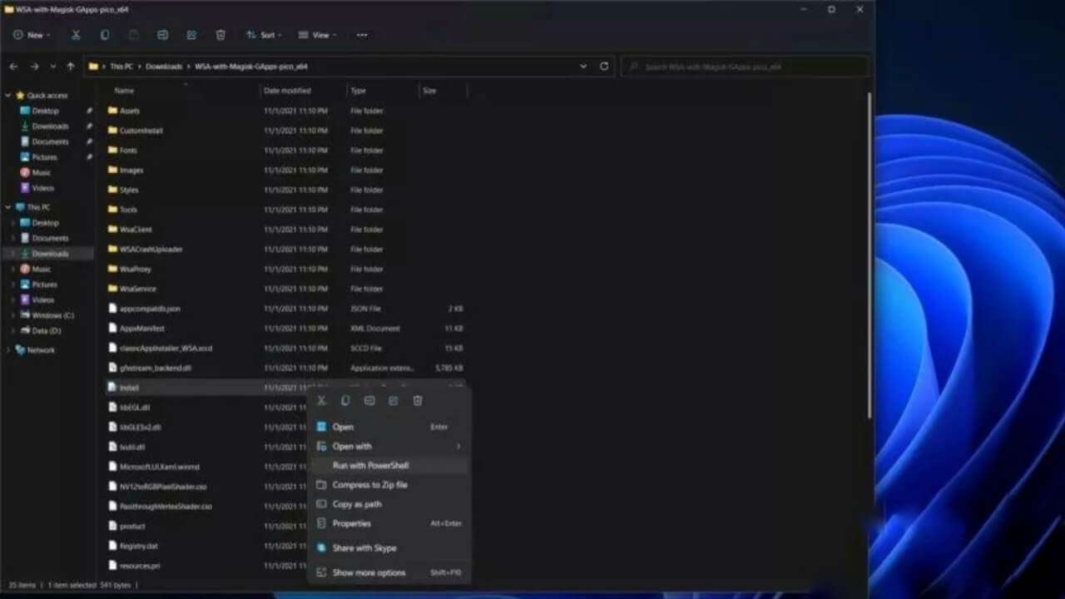Click the Delete icon in the context menu
Image resolution: width=1065 pixels, height=599 pixels.
418,401
